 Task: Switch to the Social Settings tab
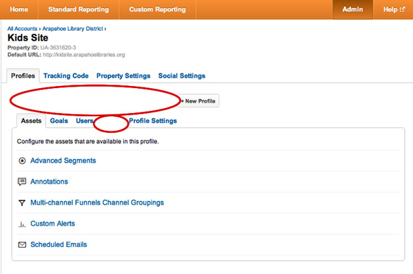tap(182, 76)
